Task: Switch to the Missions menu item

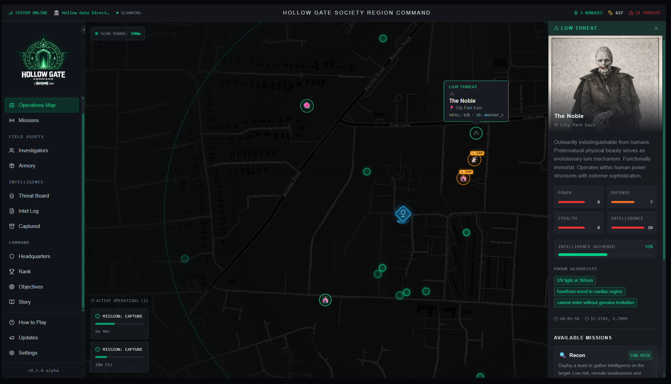Action: pyautogui.click(x=29, y=120)
